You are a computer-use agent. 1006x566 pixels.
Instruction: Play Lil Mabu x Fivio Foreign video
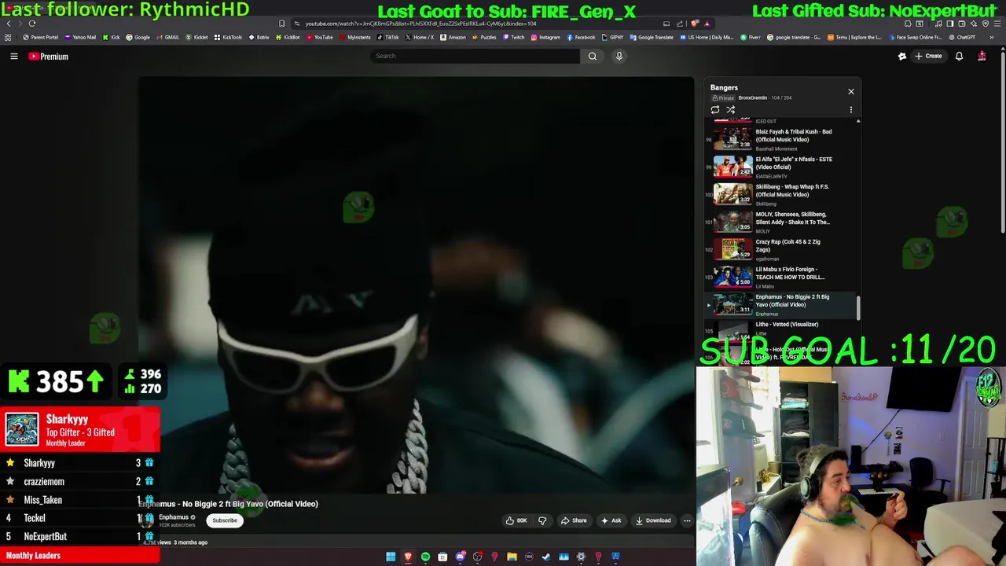point(781,277)
